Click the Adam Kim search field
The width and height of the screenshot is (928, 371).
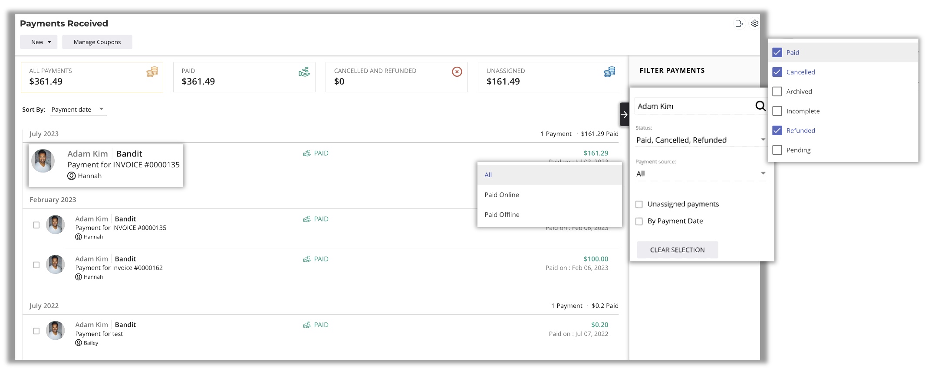(694, 106)
